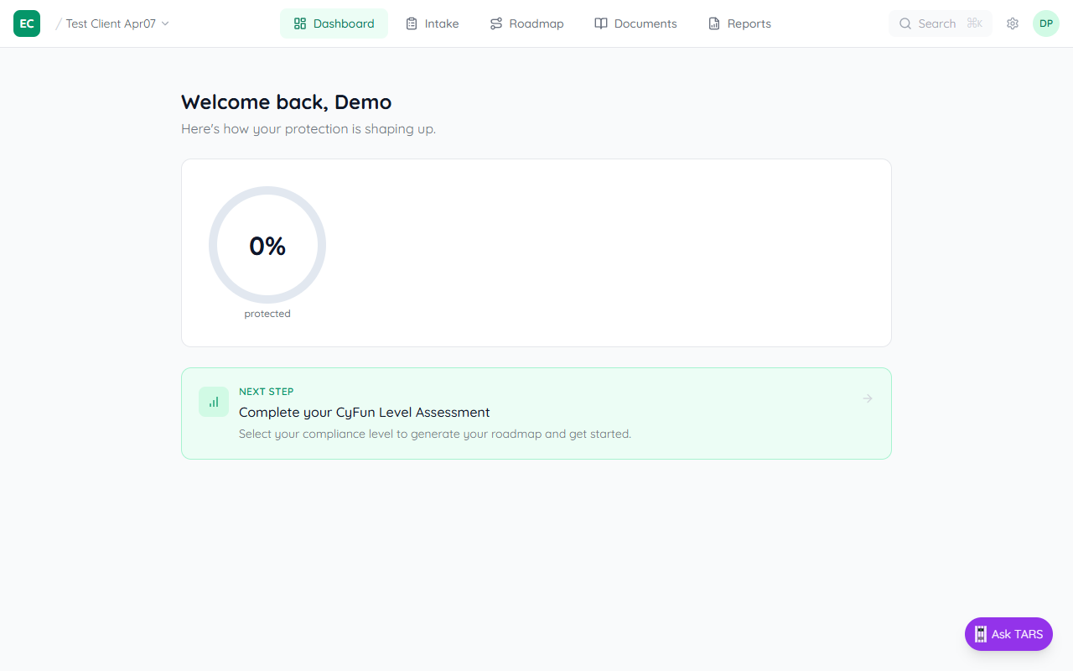Click the 0% protected progress ring
Viewport: 1073px width, 671px height.
[x=267, y=245]
